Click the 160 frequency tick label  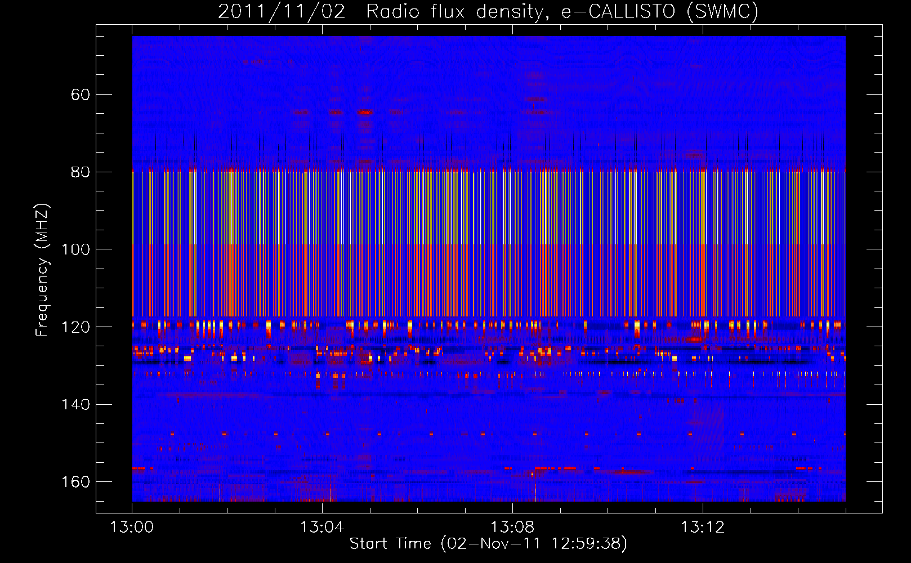coord(76,482)
